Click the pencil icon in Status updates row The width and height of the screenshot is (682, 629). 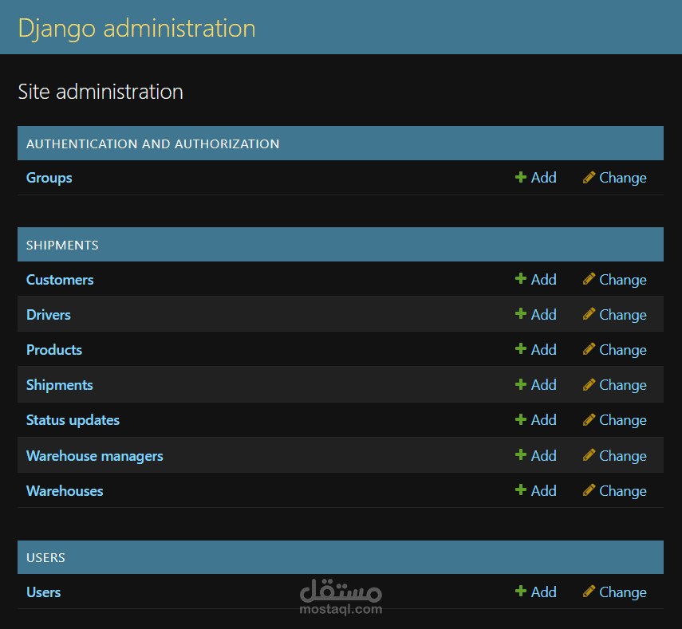589,420
